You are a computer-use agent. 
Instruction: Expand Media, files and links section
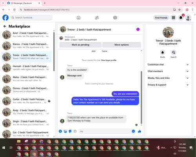(168, 78)
